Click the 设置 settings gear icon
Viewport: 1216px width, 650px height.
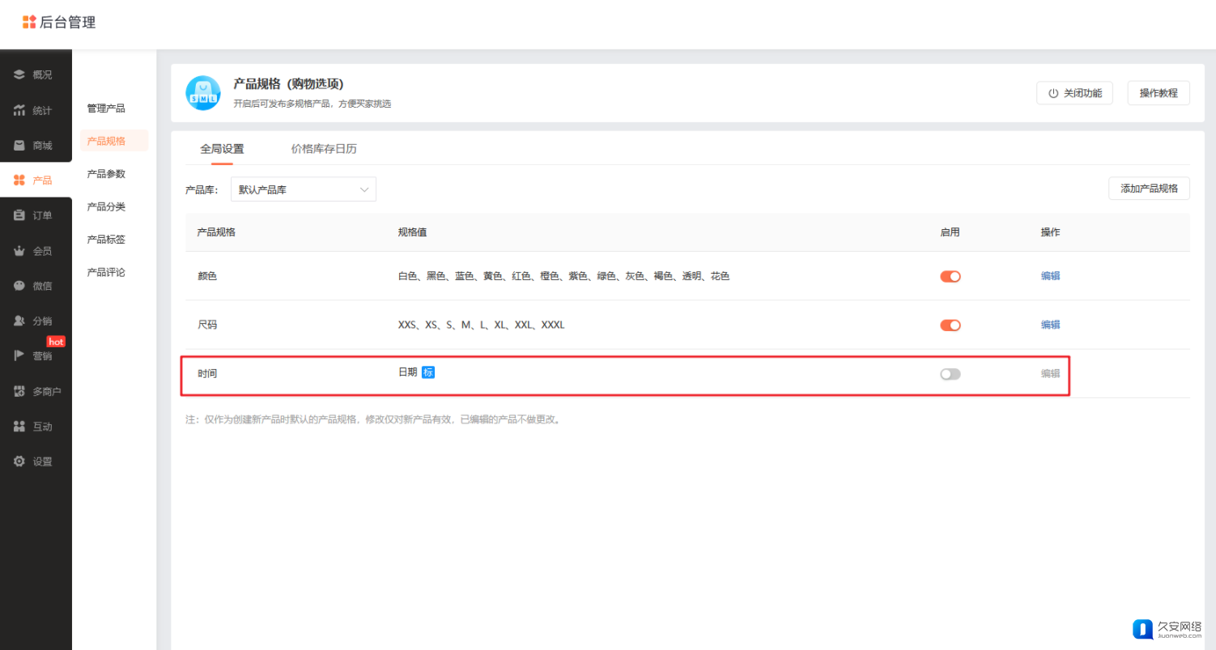click(19, 461)
